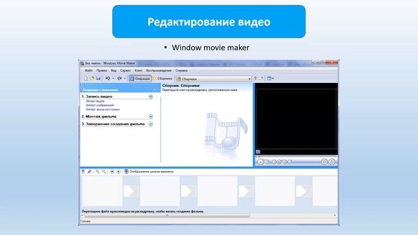Zoom out the timeline with the magnifier

click(104, 172)
